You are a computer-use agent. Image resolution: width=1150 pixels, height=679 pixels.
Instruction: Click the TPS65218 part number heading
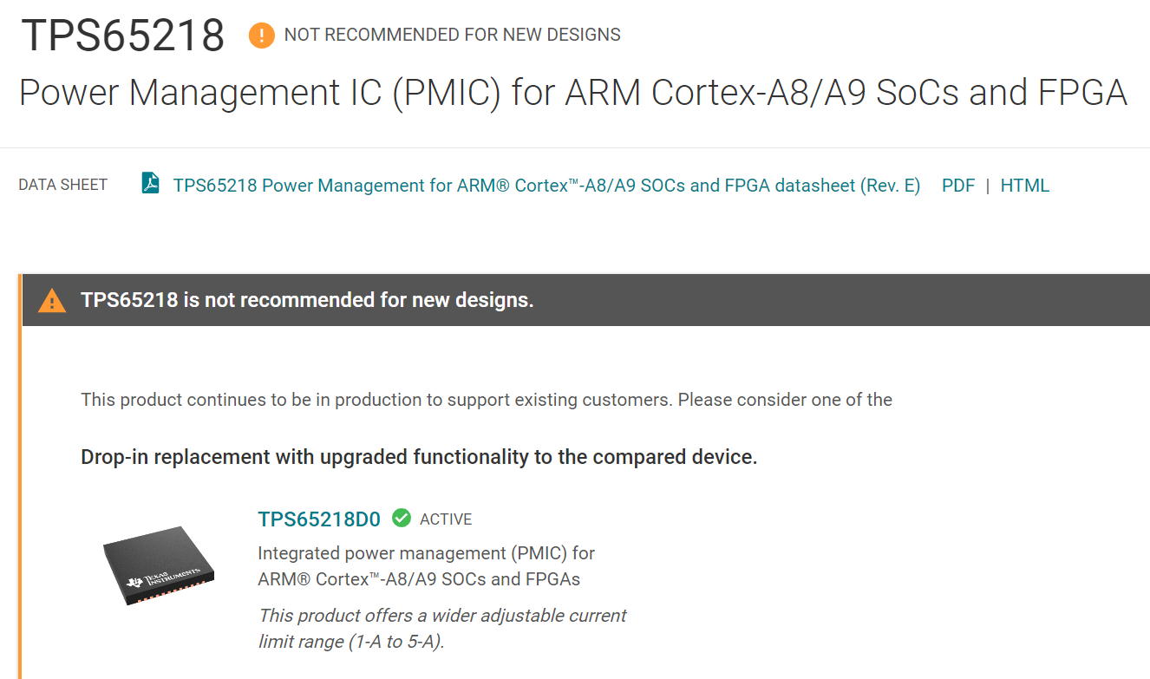tap(122, 36)
